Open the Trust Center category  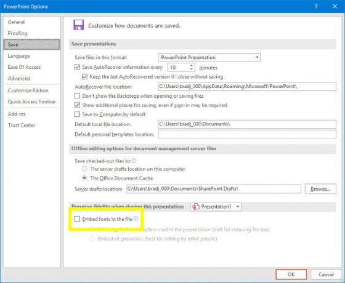22,126
